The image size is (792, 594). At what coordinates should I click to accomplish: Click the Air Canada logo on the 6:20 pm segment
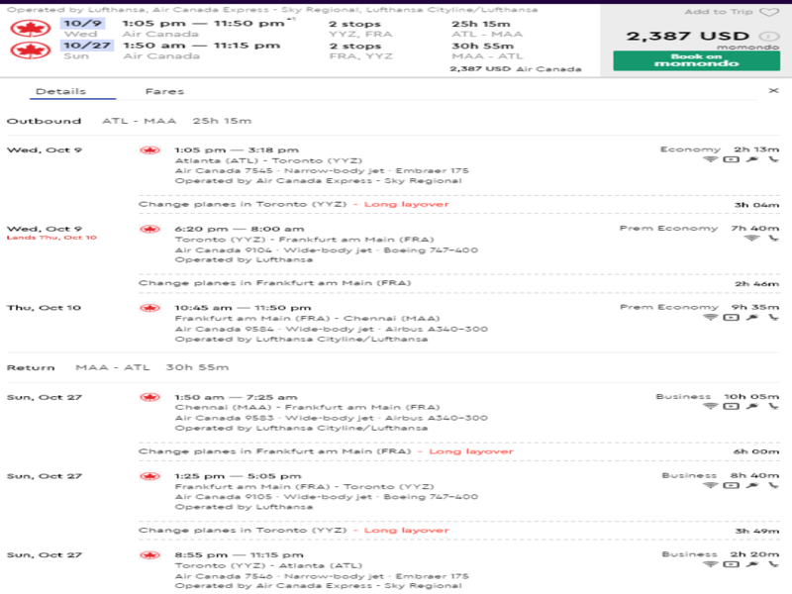[150, 229]
